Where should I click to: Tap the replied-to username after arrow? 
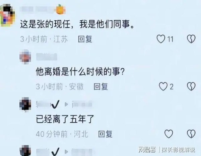click(x=82, y=104)
